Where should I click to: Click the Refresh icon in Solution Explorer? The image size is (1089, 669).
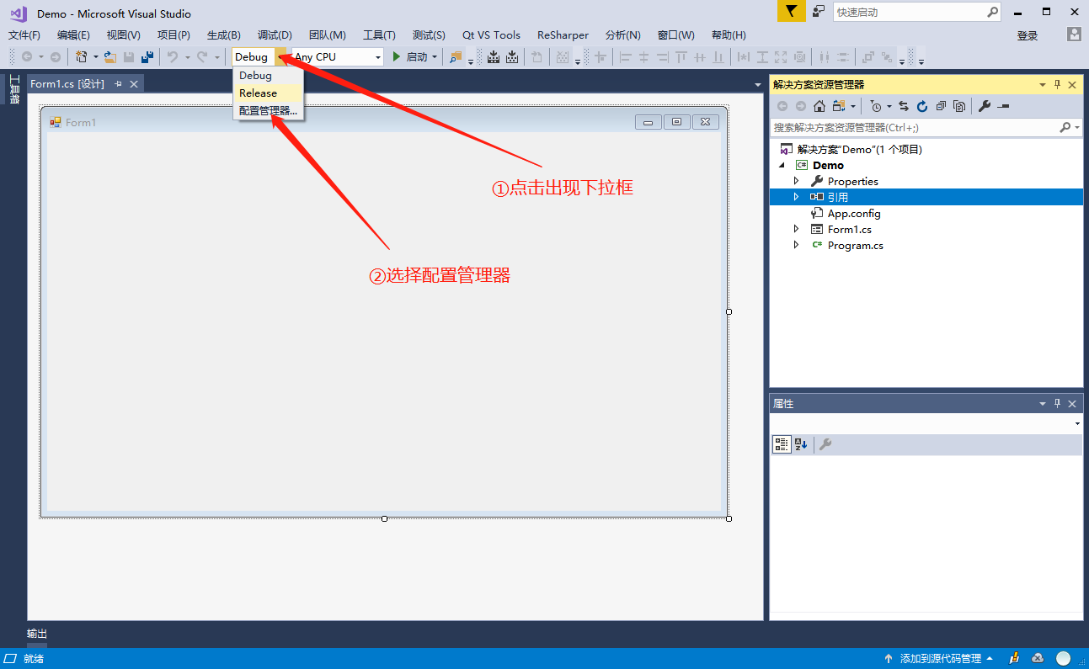click(922, 106)
